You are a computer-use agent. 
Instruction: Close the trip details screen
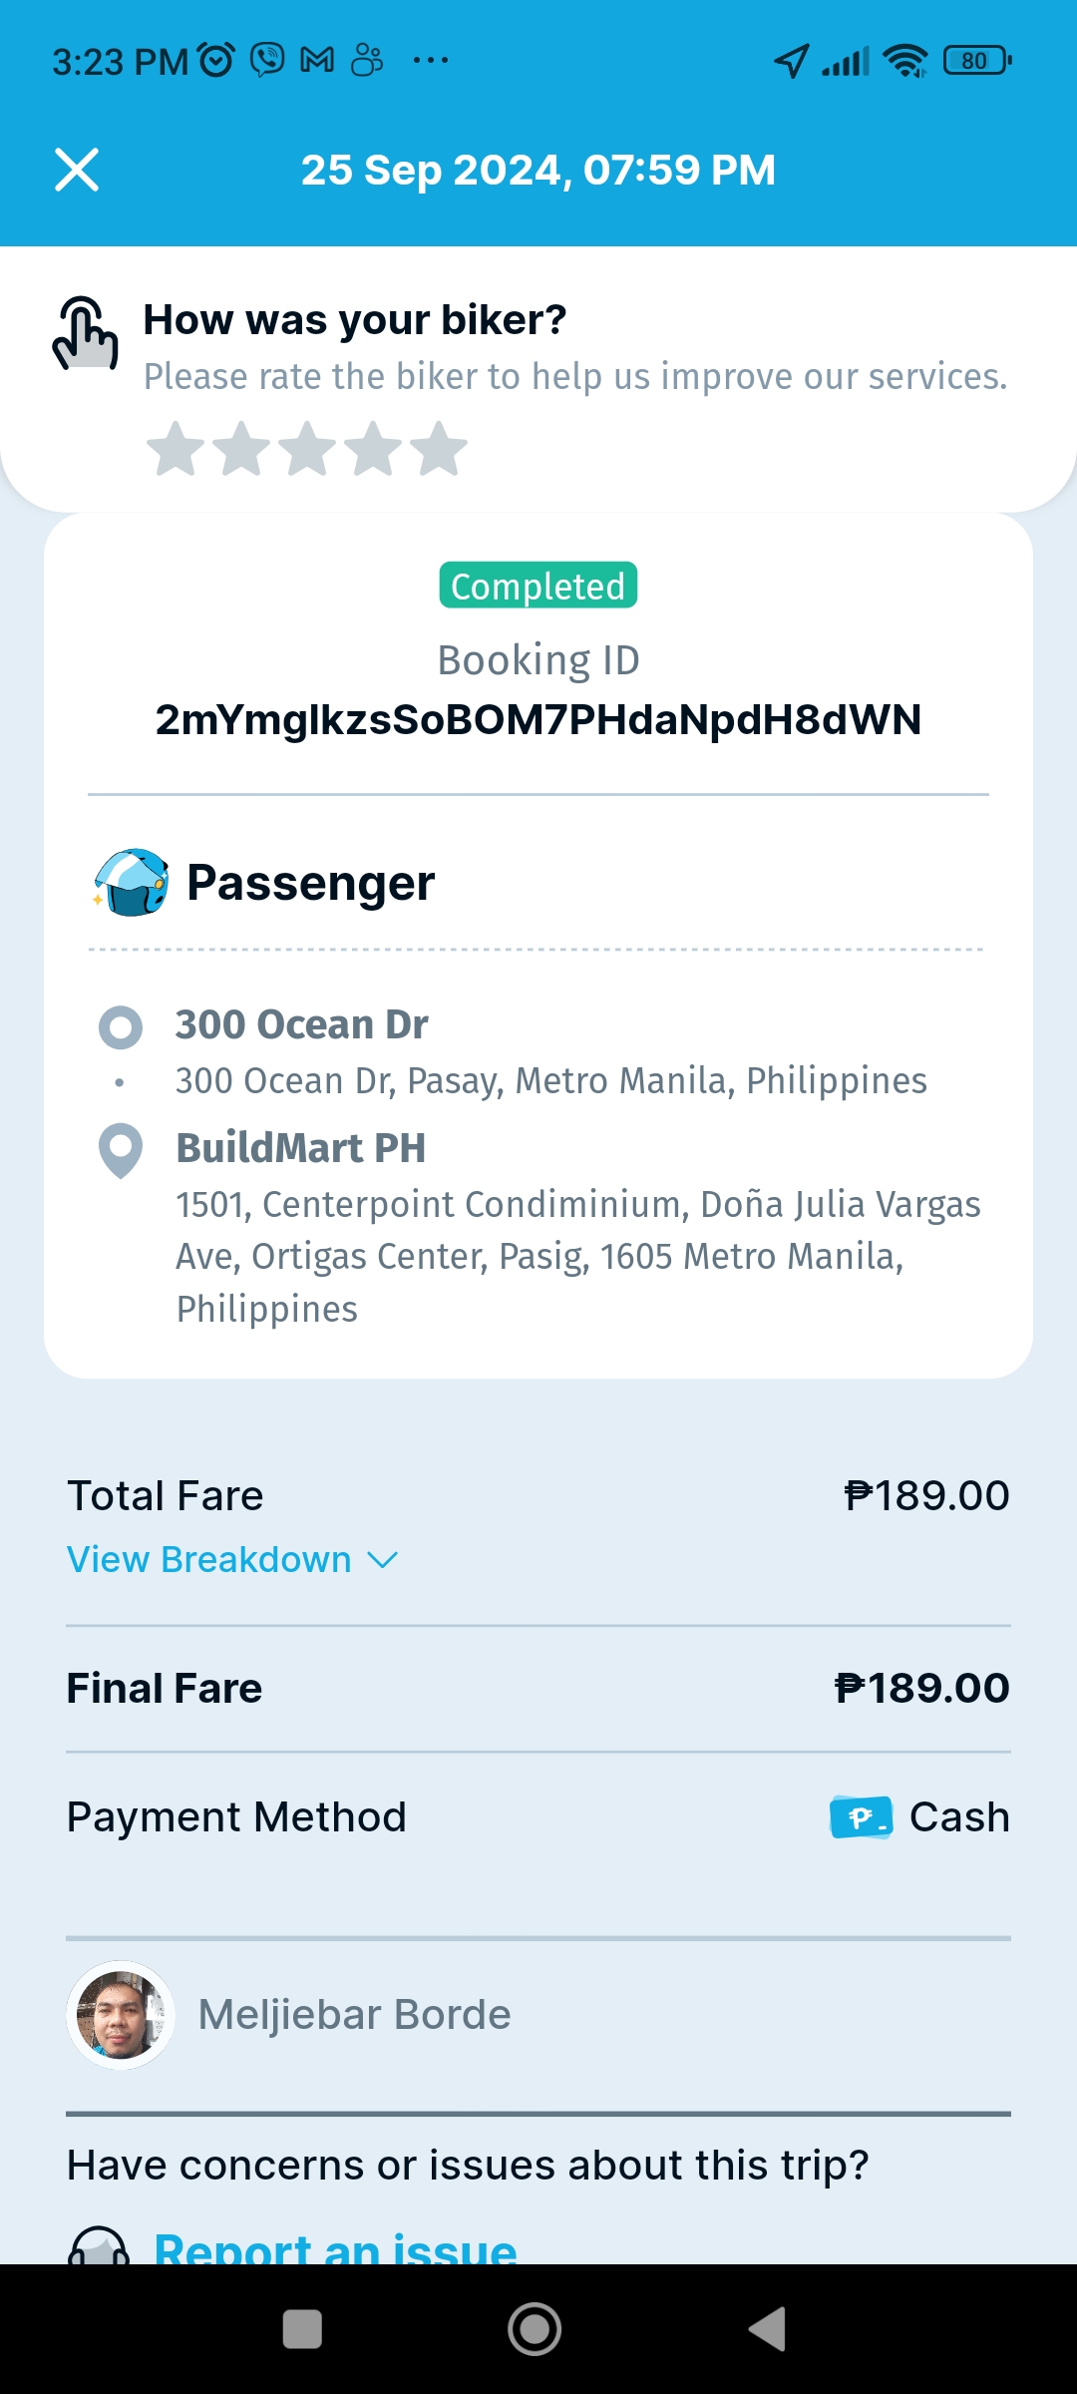coord(77,170)
